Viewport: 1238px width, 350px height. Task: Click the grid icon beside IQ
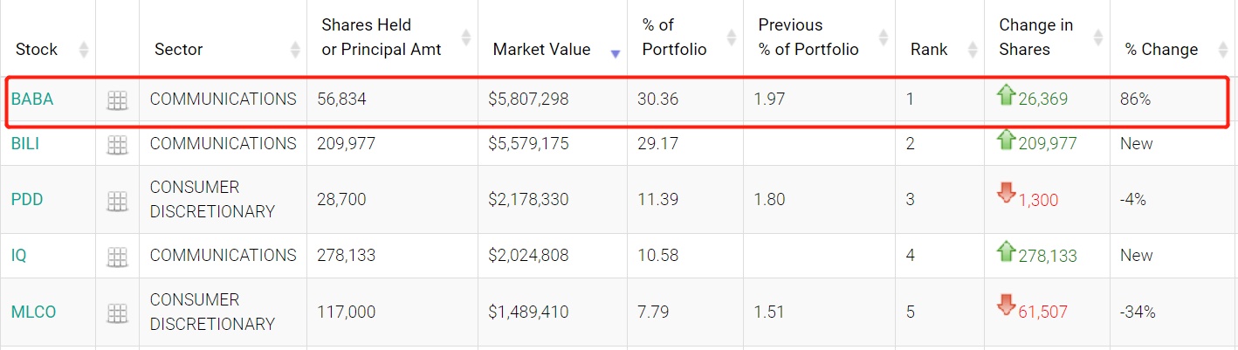click(117, 257)
